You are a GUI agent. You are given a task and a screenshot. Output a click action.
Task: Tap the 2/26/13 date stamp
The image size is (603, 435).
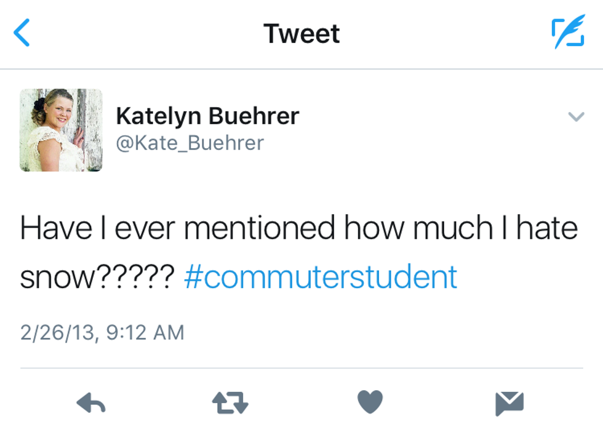point(57,332)
